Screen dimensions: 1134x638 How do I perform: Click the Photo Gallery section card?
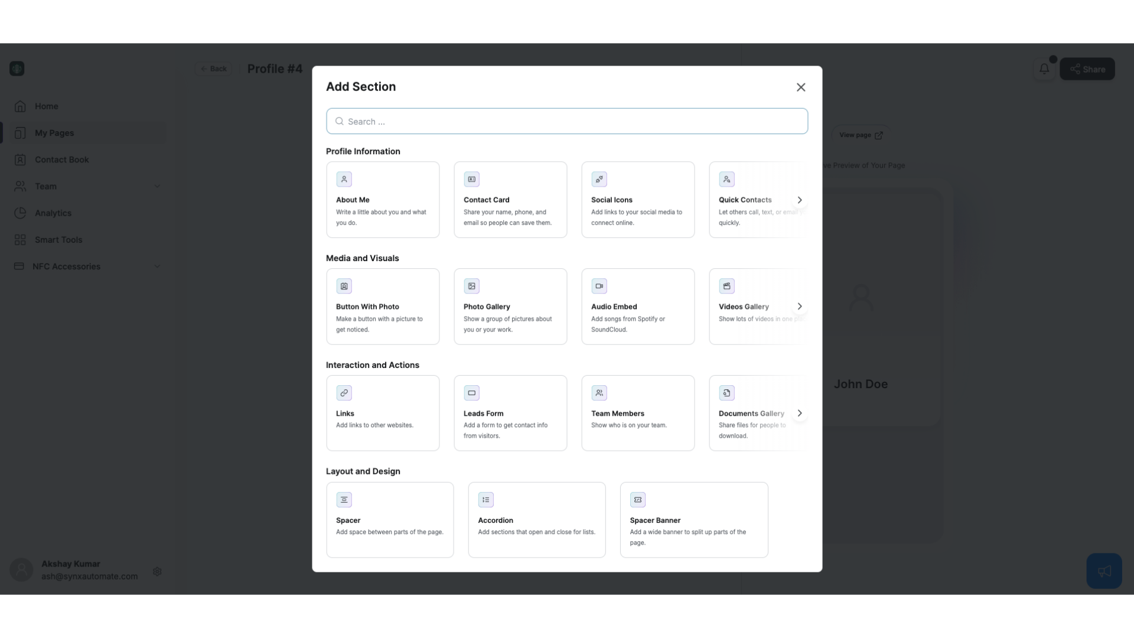510,306
